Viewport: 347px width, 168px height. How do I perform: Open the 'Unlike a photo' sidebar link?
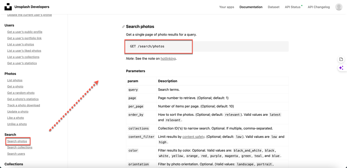tap(17, 124)
